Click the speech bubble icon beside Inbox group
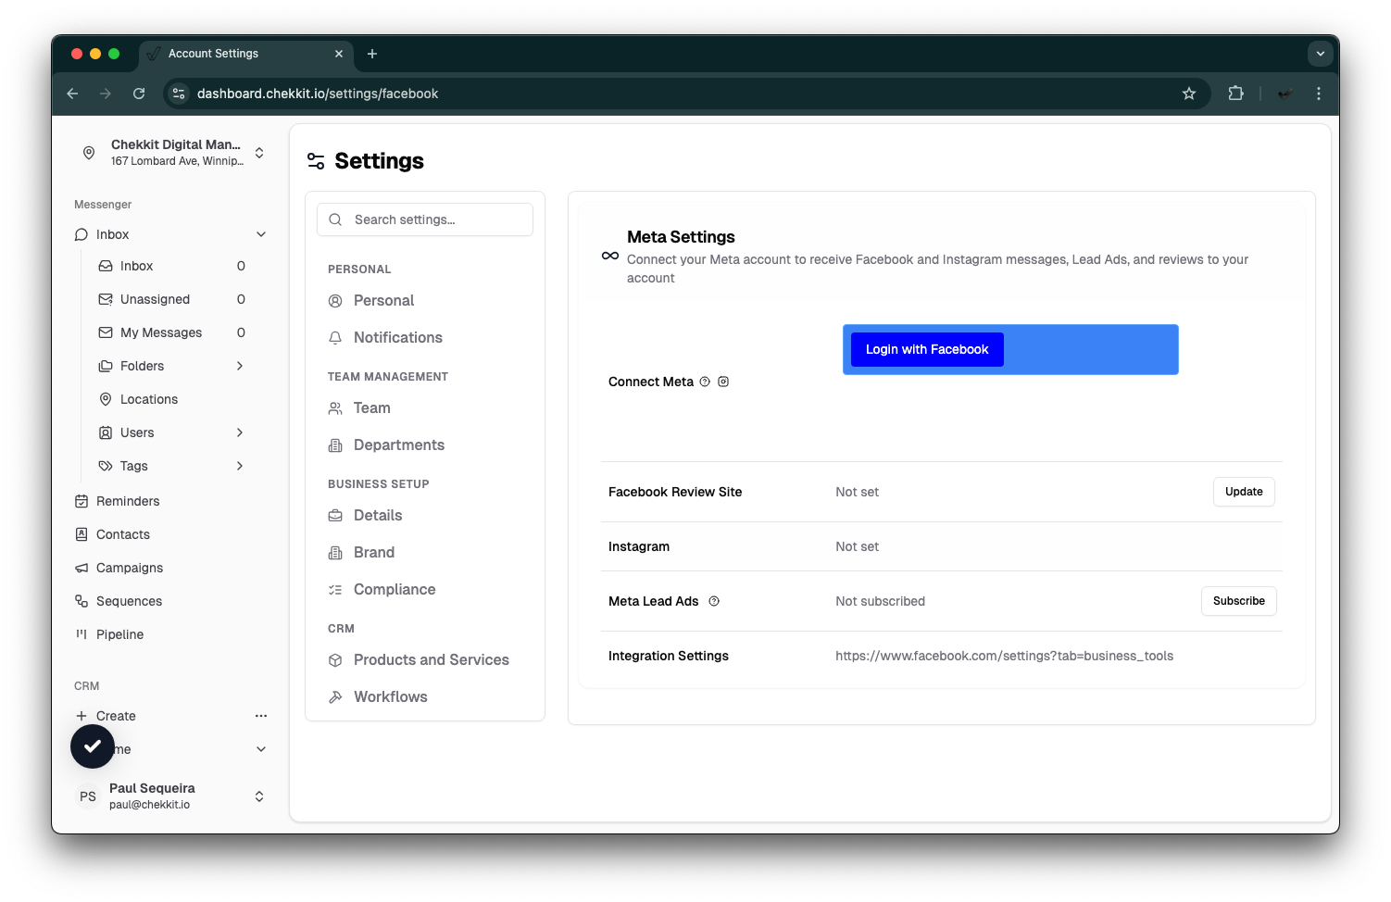The width and height of the screenshot is (1391, 902). click(81, 234)
